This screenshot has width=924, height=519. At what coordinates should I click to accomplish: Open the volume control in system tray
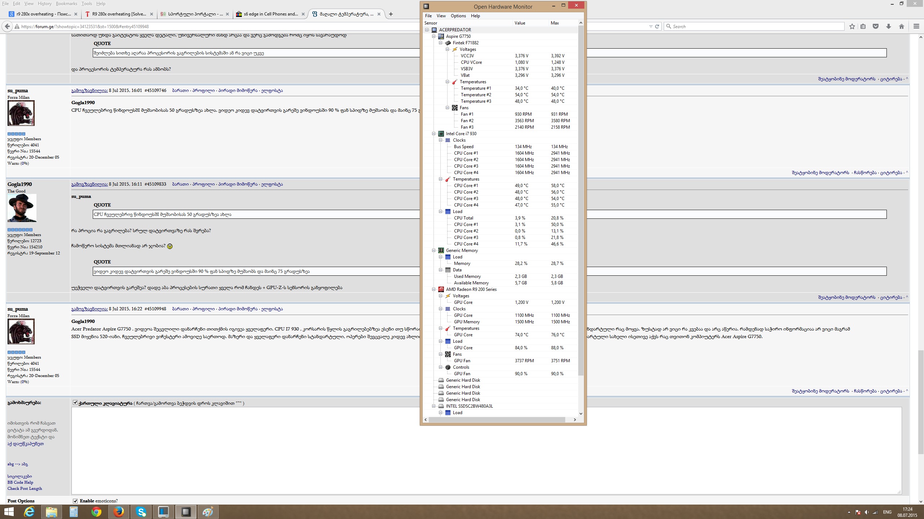point(867,512)
